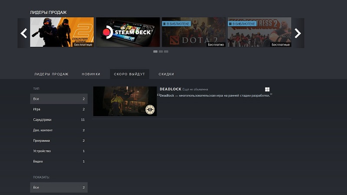
Task: Filter by type Саундтреки
Action: (59, 120)
